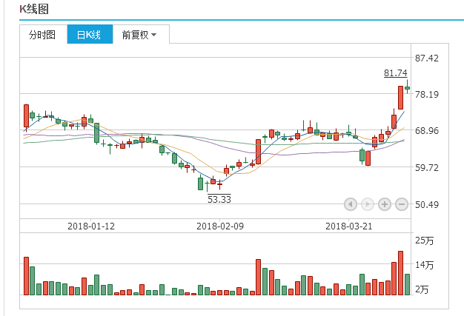Click the 81.74 high price label
Viewport: 464px width, 316px height.
click(396, 73)
